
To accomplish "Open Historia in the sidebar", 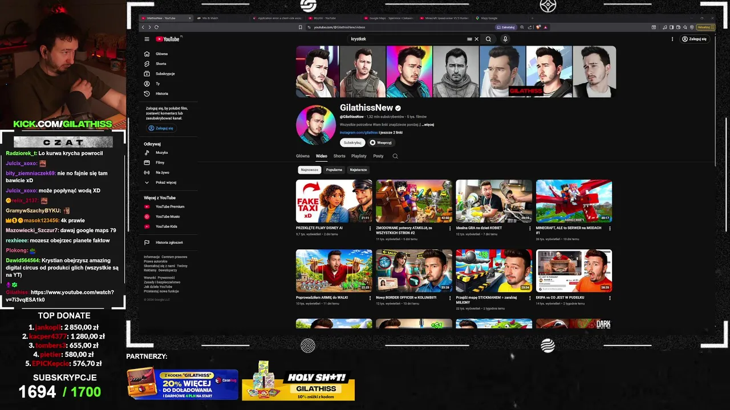I will (162, 93).
